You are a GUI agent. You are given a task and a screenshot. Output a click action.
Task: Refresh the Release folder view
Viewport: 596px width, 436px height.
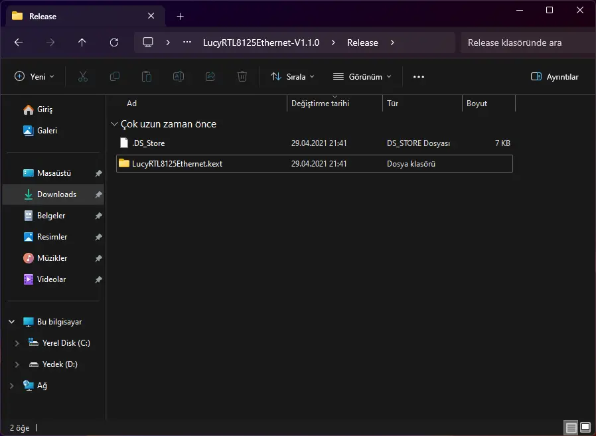click(114, 42)
